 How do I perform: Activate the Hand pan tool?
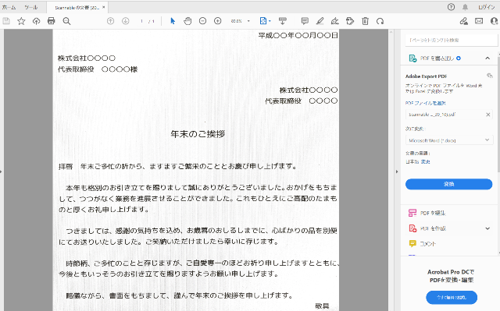click(187, 21)
